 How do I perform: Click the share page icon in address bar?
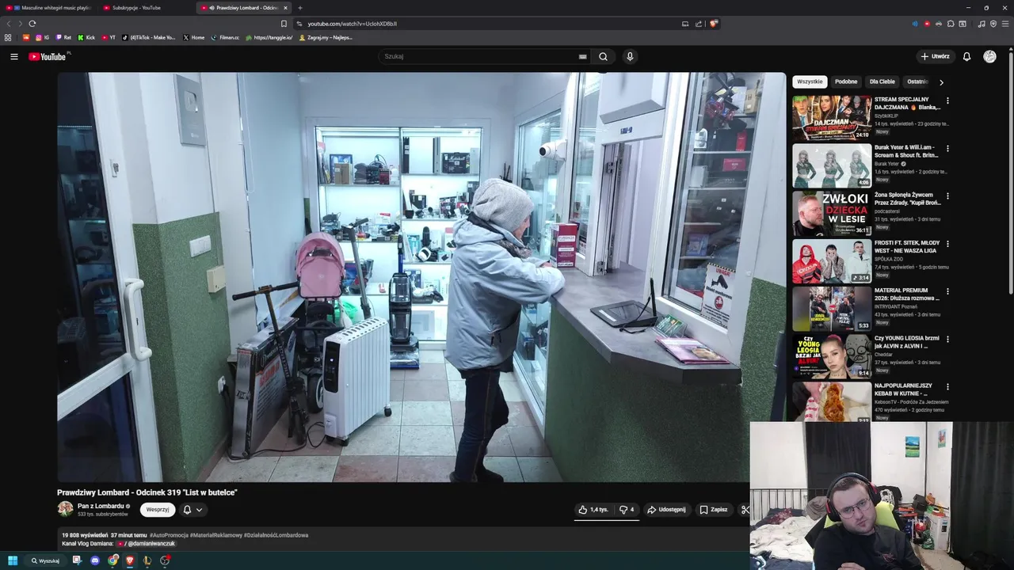[x=699, y=24]
